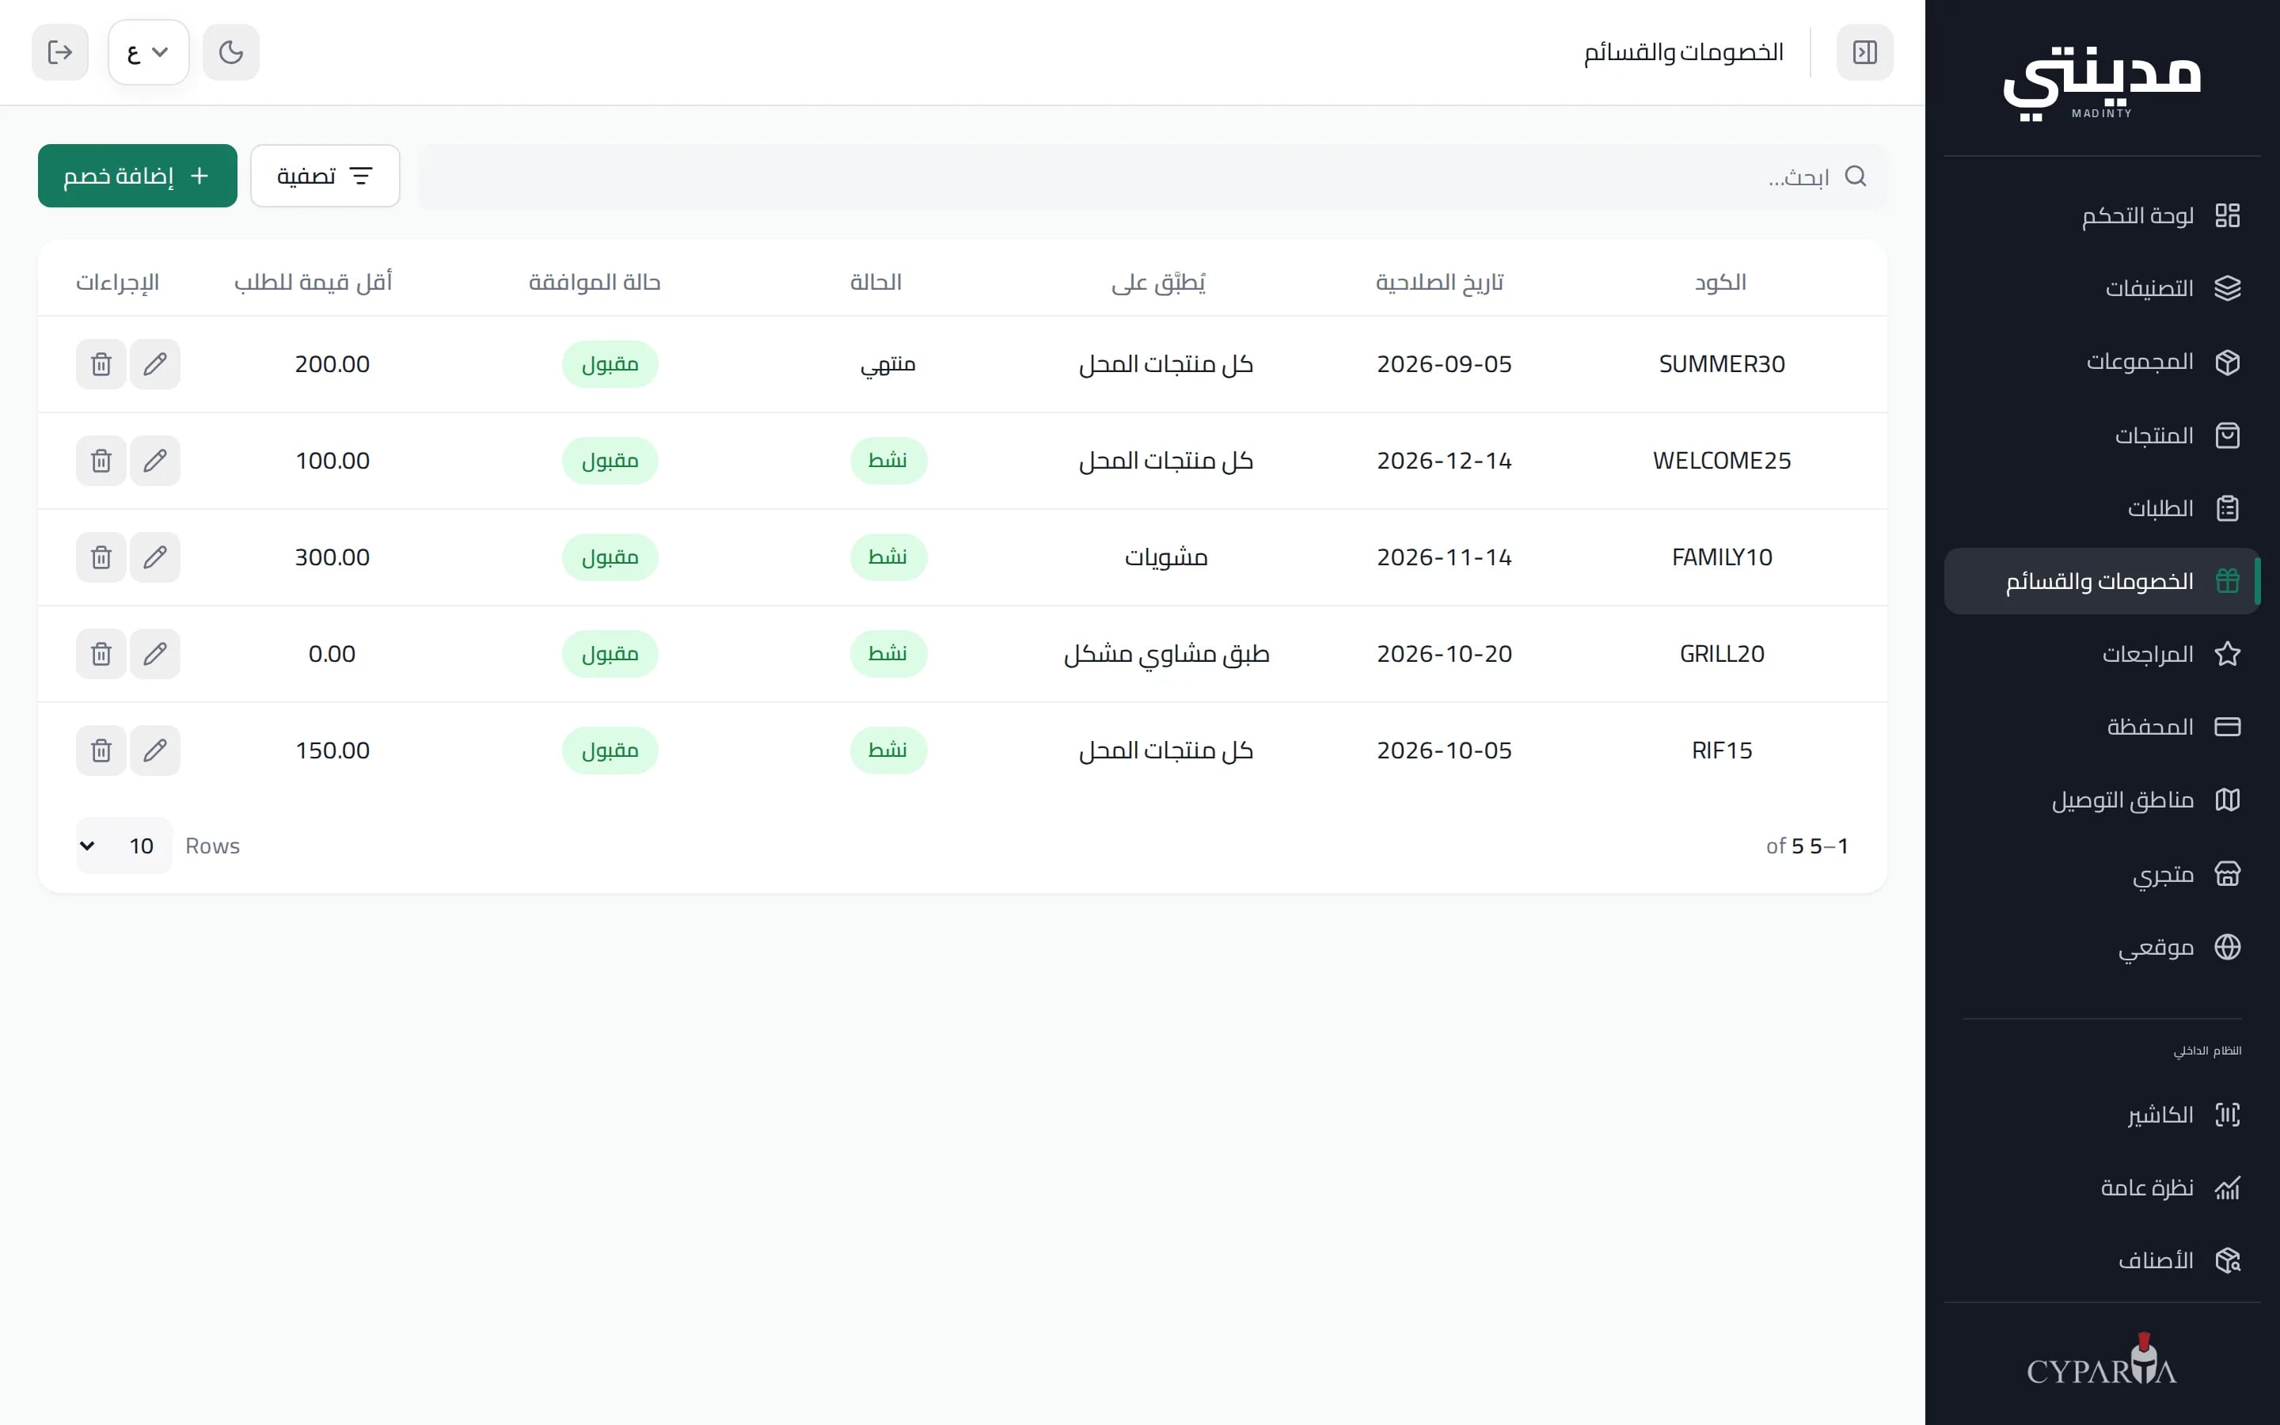Click the نشط status badge for GRILL20
Screen dimensions: 2280x1425
(x=888, y=654)
